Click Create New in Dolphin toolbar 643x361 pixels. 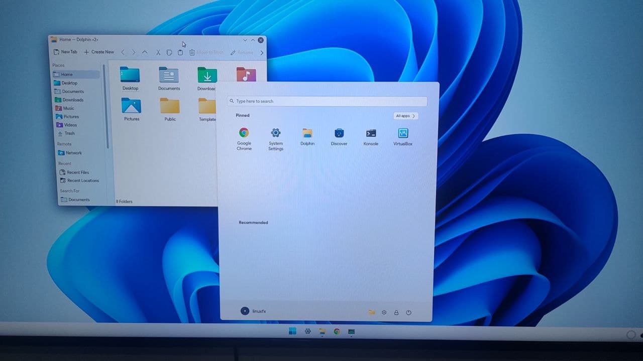(98, 52)
